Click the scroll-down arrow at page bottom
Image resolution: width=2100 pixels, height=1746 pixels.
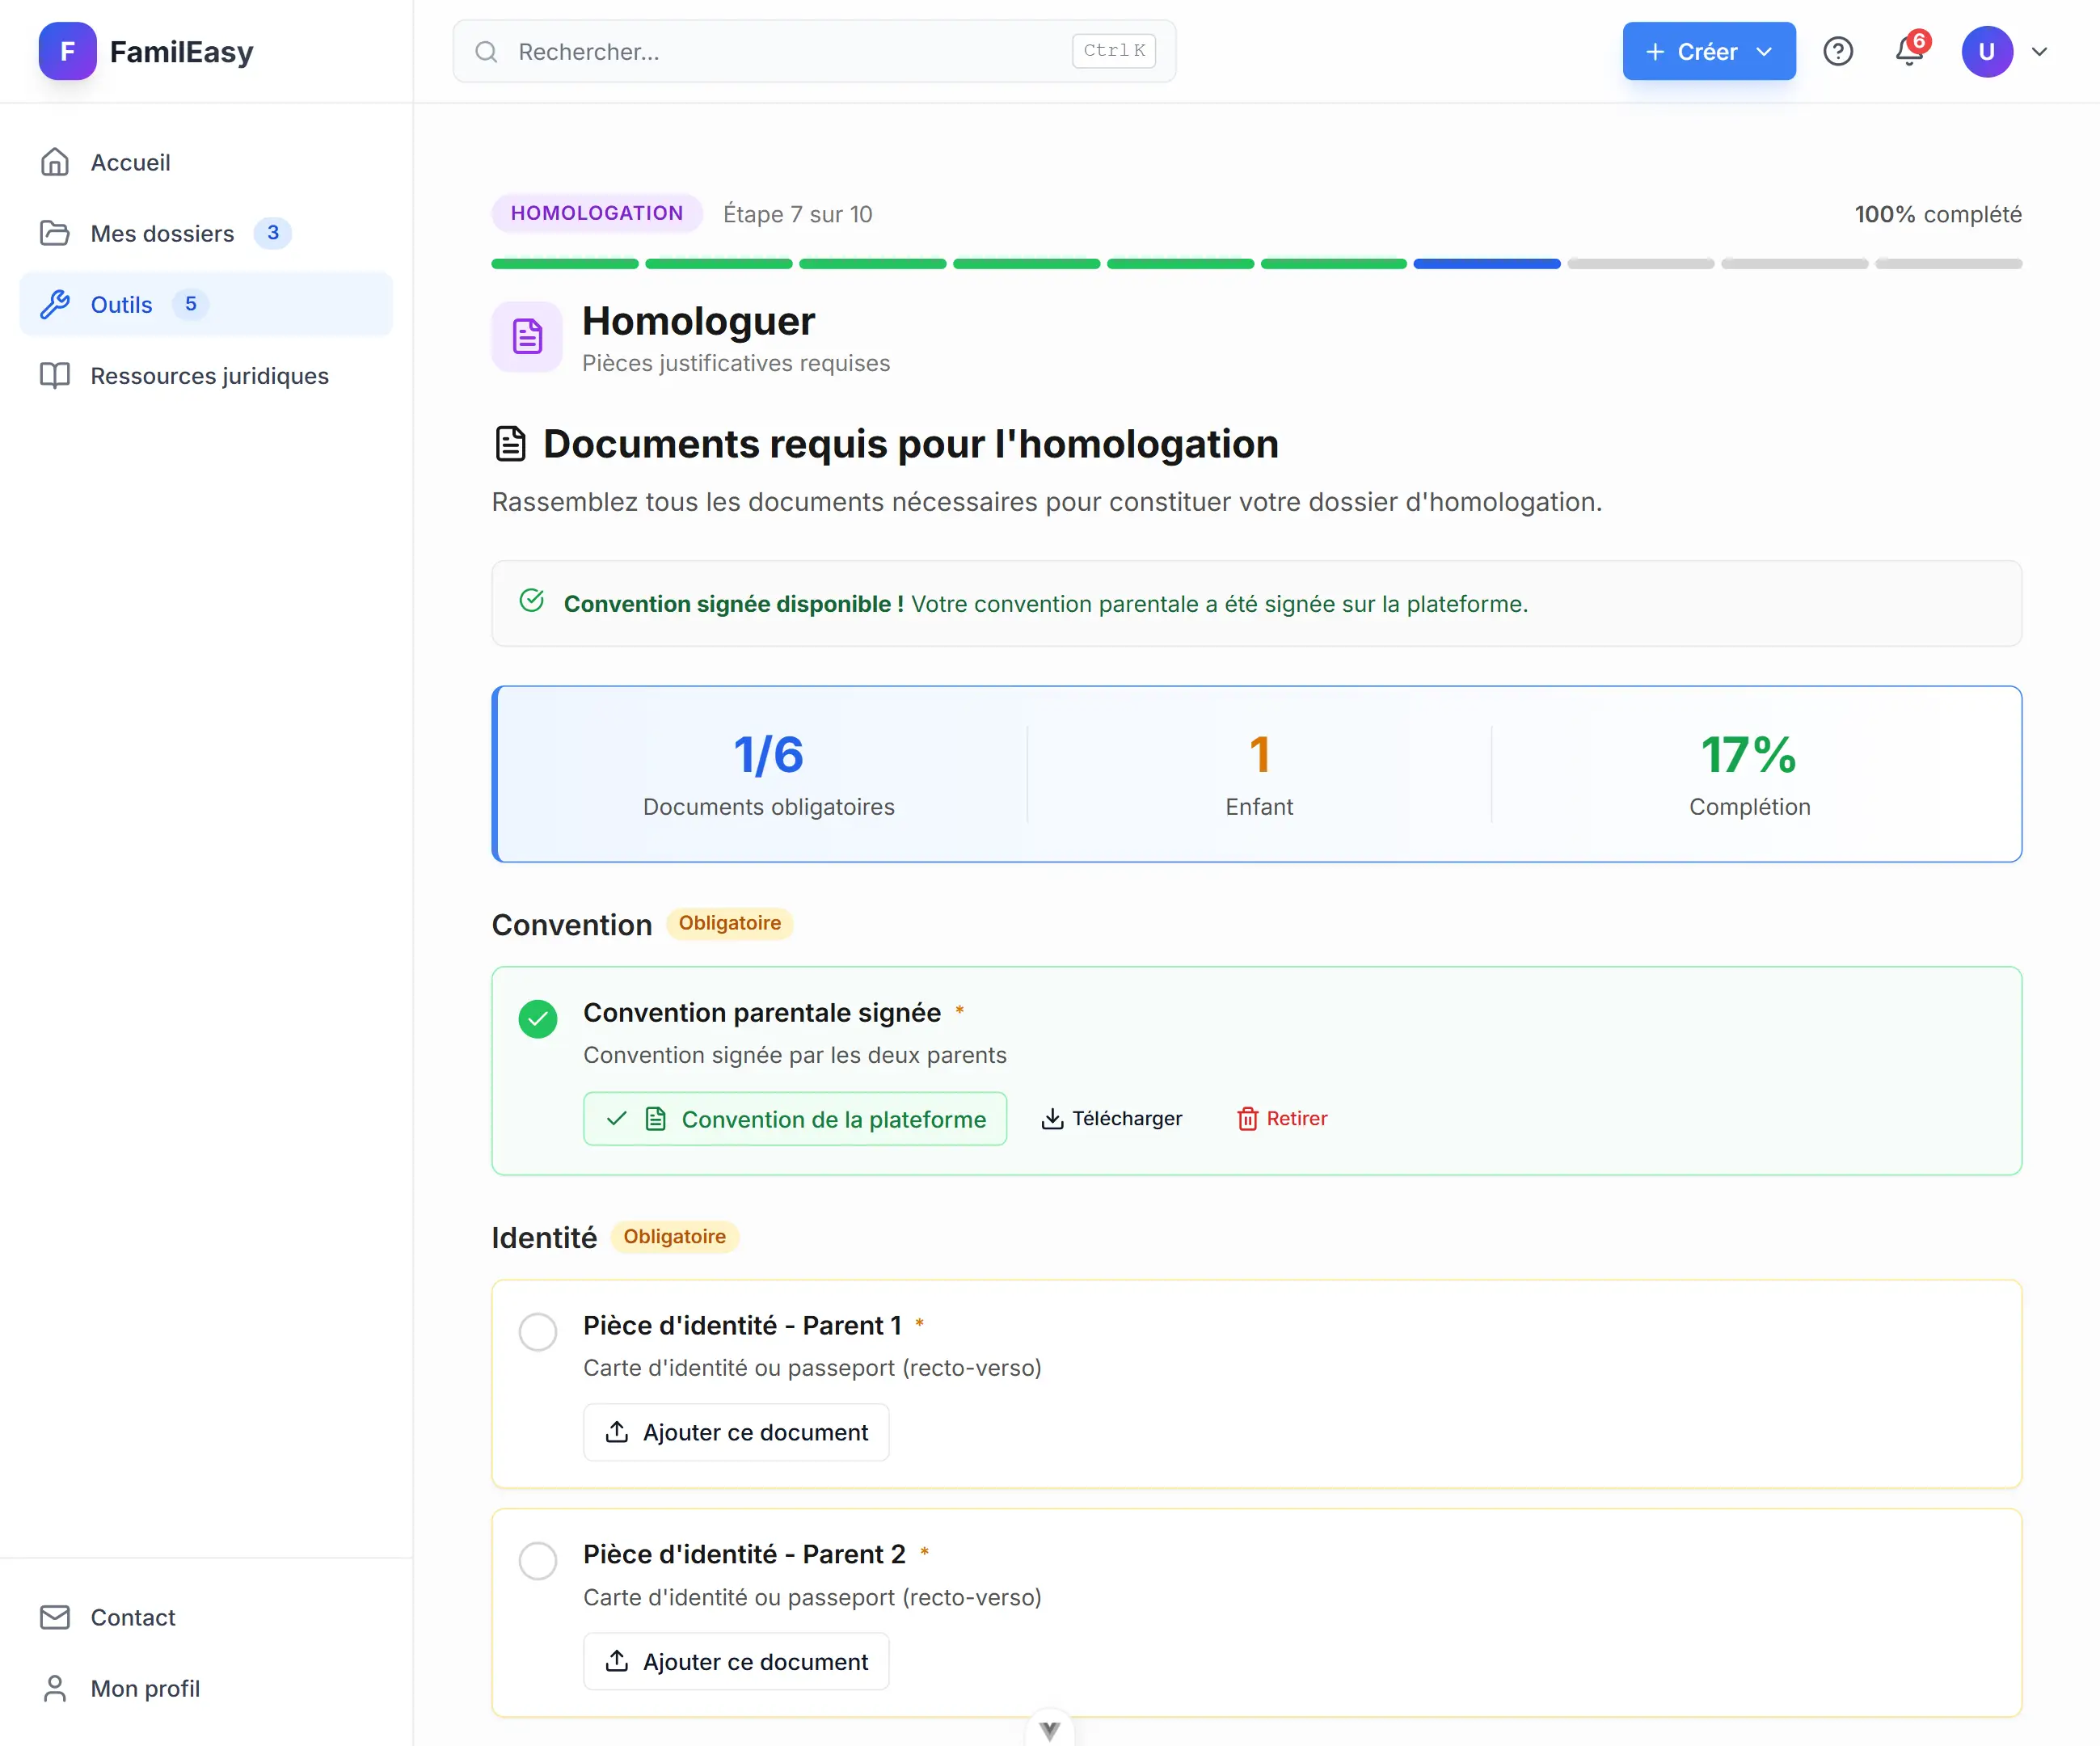[1050, 1730]
